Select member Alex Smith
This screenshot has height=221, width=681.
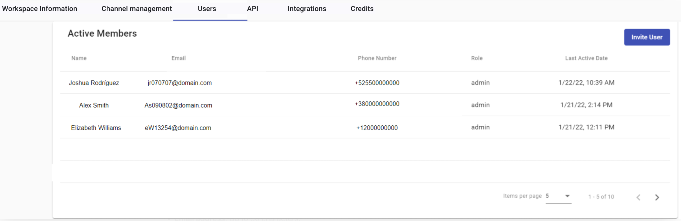click(94, 105)
